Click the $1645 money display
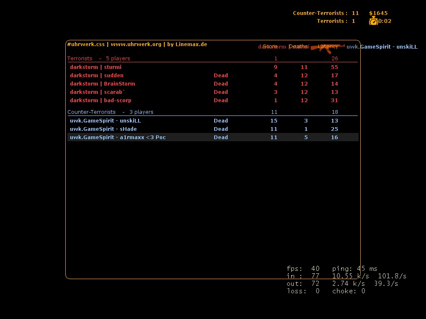426x319 pixels. tap(378, 13)
